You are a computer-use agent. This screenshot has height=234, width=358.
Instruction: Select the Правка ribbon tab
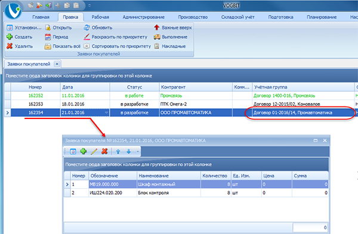(70, 17)
